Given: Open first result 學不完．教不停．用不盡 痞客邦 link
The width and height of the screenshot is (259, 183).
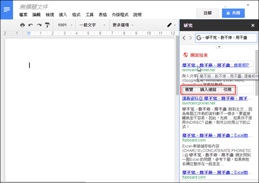Looking at the screenshot, I should tap(217, 65).
